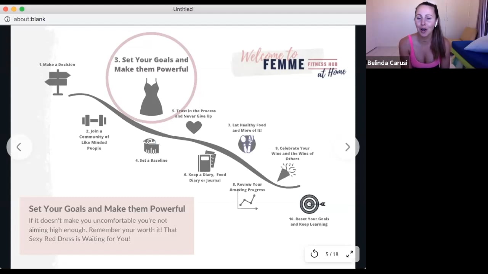
Task: Go to the next slide arrow
Action: pos(347,147)
